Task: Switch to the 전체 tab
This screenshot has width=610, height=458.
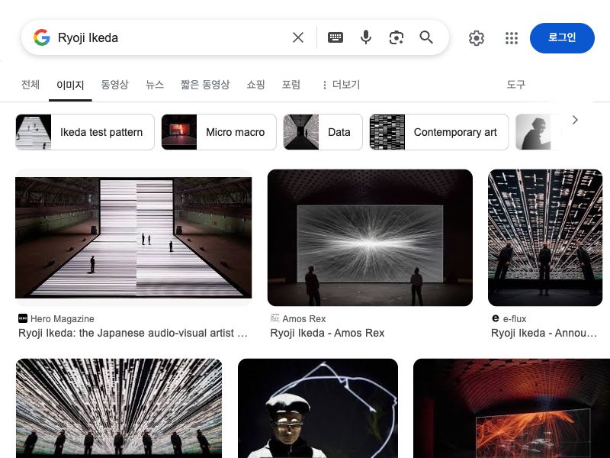Action: pos(30,85)
